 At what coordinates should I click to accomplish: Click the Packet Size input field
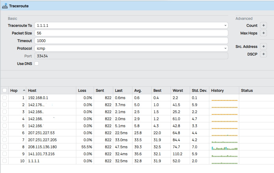131,33
